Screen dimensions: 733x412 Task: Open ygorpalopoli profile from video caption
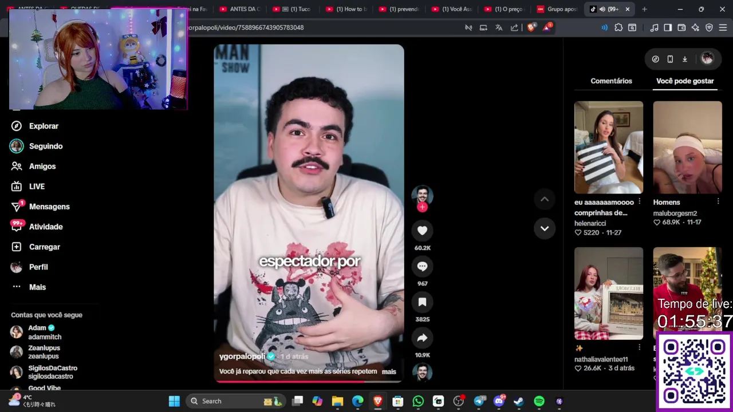click(x=242, y=356)
